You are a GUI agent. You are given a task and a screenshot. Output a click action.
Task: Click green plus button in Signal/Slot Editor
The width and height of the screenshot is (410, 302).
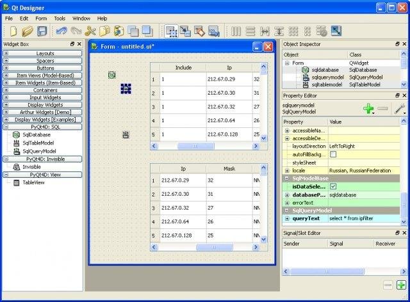[401, 285]
